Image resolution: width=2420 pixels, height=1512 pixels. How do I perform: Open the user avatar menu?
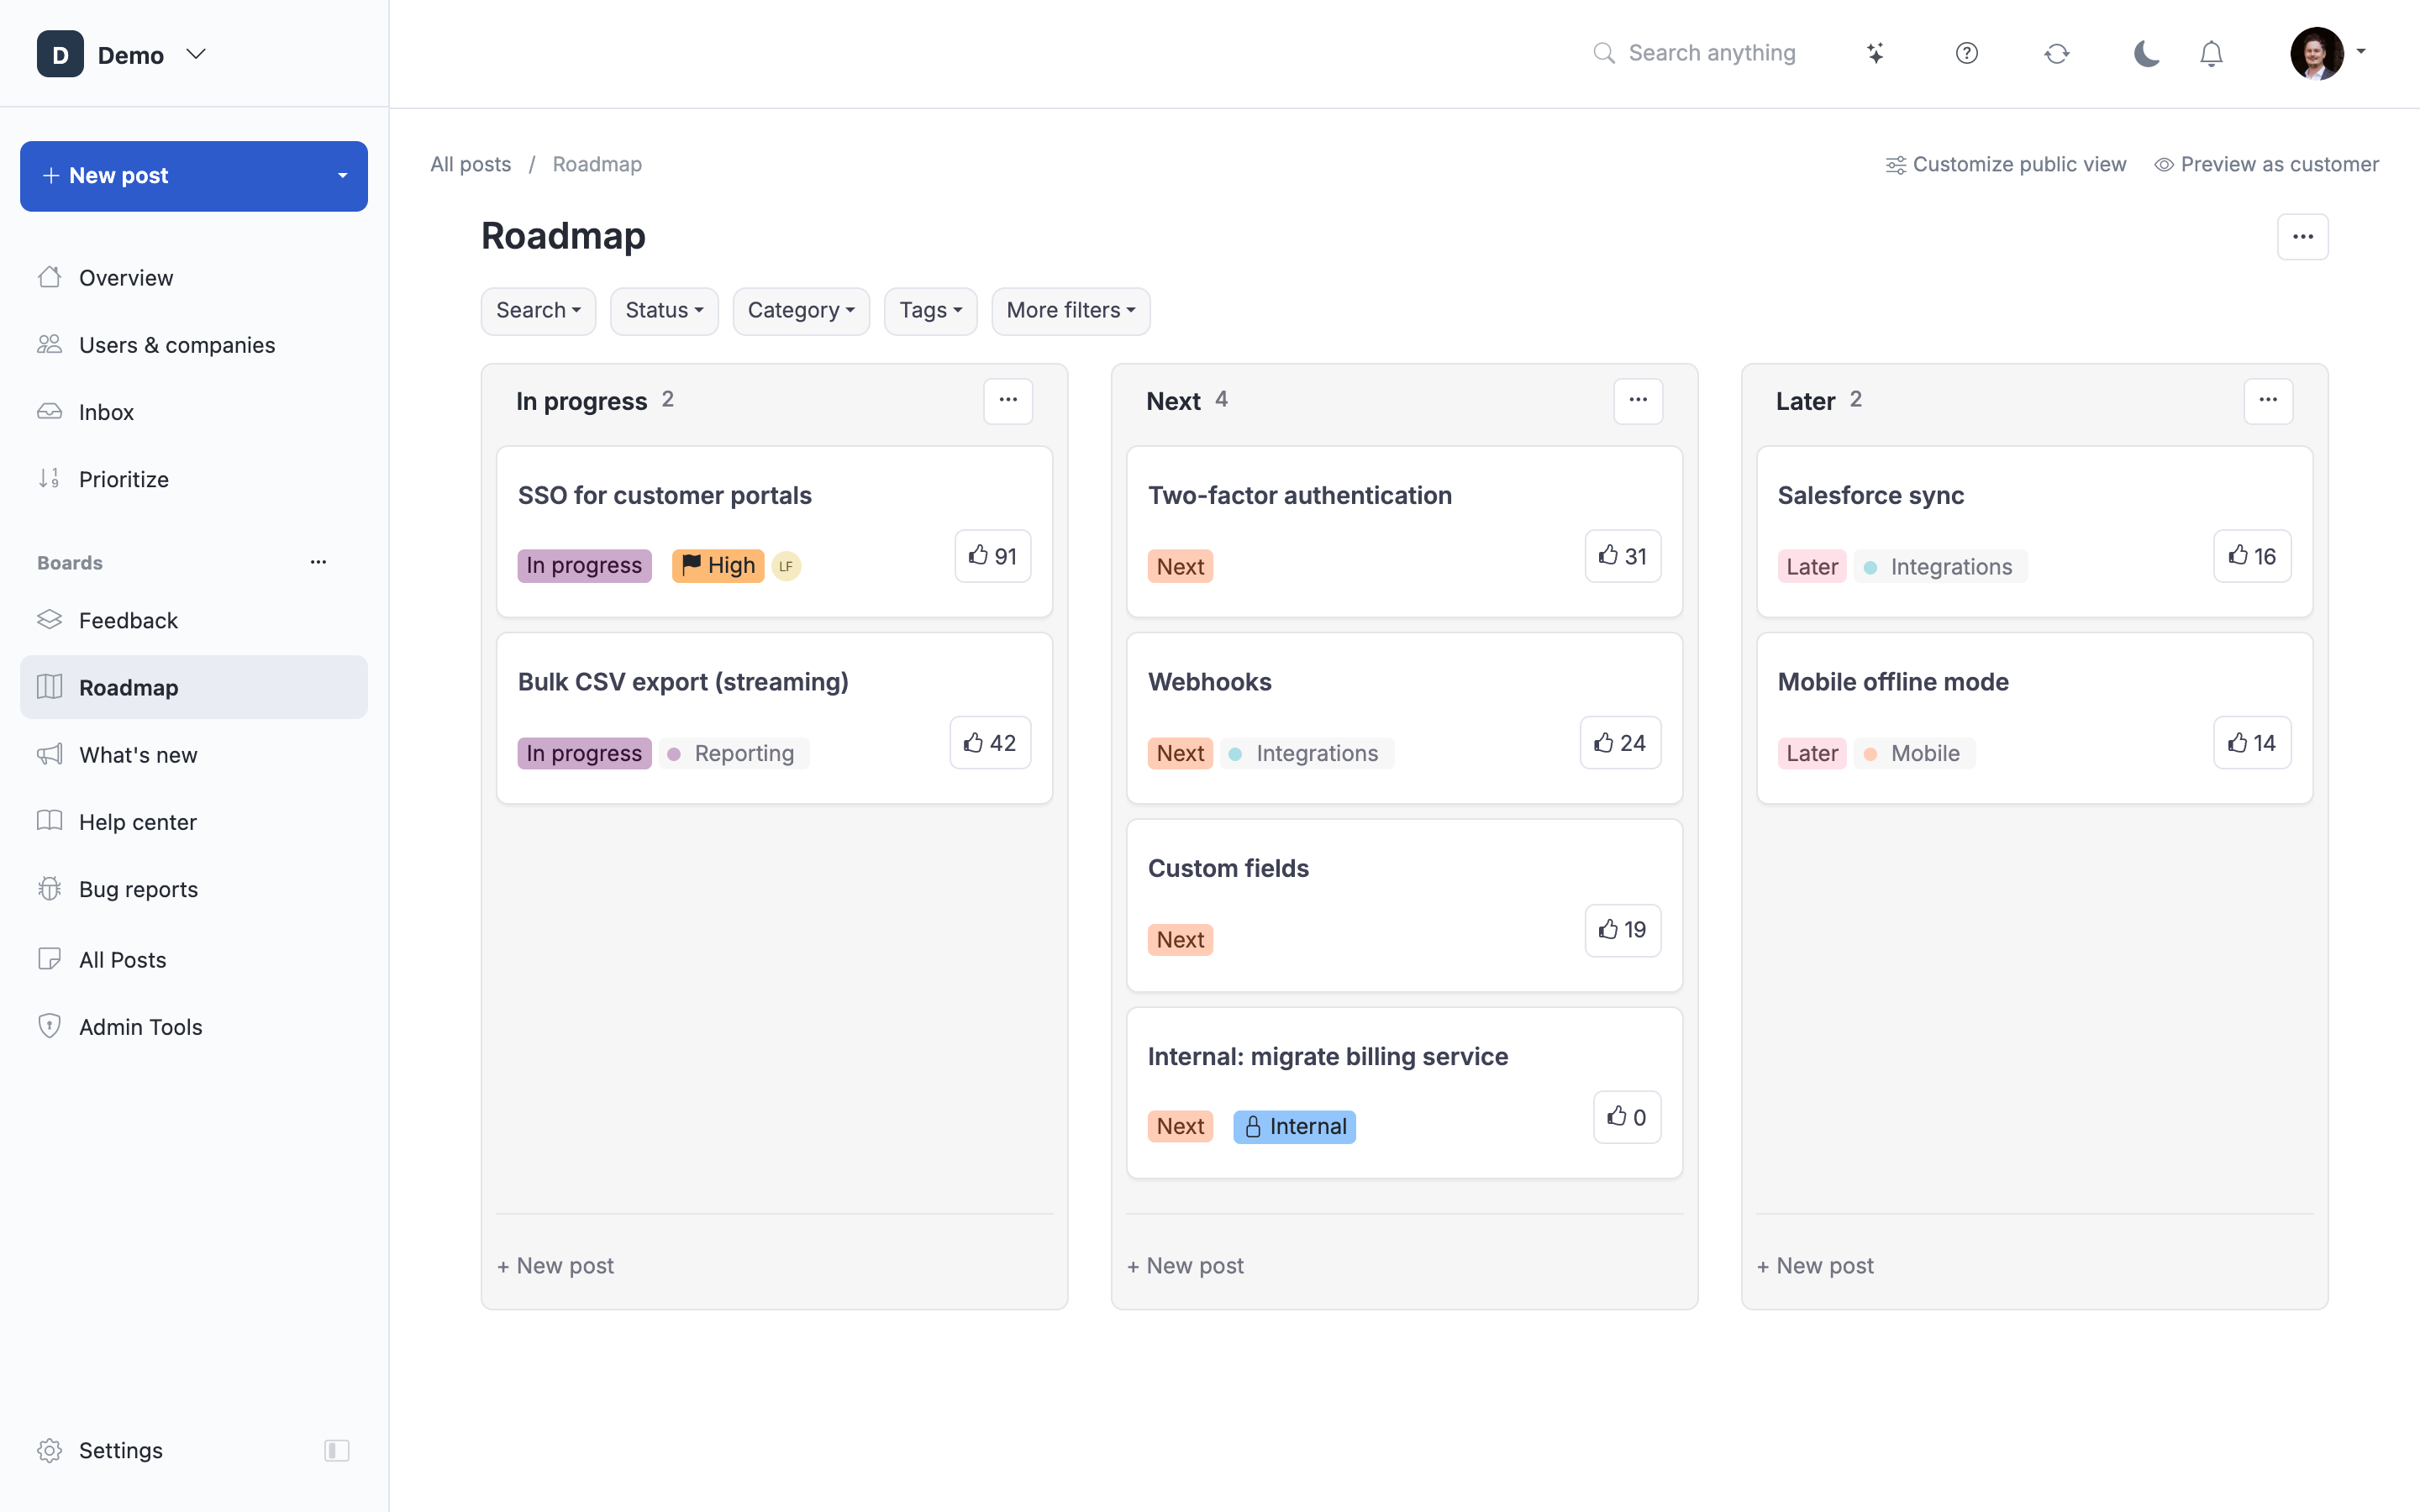[x=2328, y=53]
